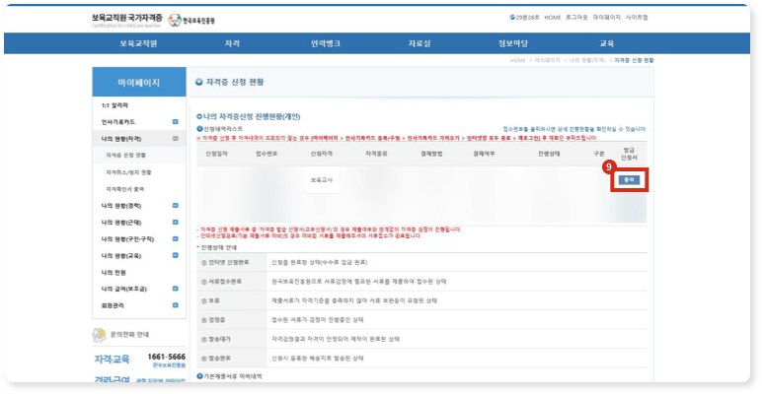The image size is (762, 394).
Task: Click the 보육교사 cell in the application row
Action: click(322, 180)
